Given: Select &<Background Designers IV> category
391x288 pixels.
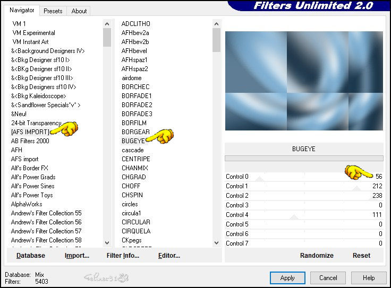Looking at the screenshot, I should click(48, 51).
